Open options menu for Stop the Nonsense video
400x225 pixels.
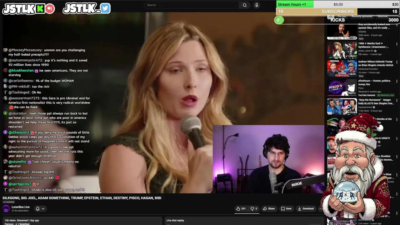click(x=397, y=101)
